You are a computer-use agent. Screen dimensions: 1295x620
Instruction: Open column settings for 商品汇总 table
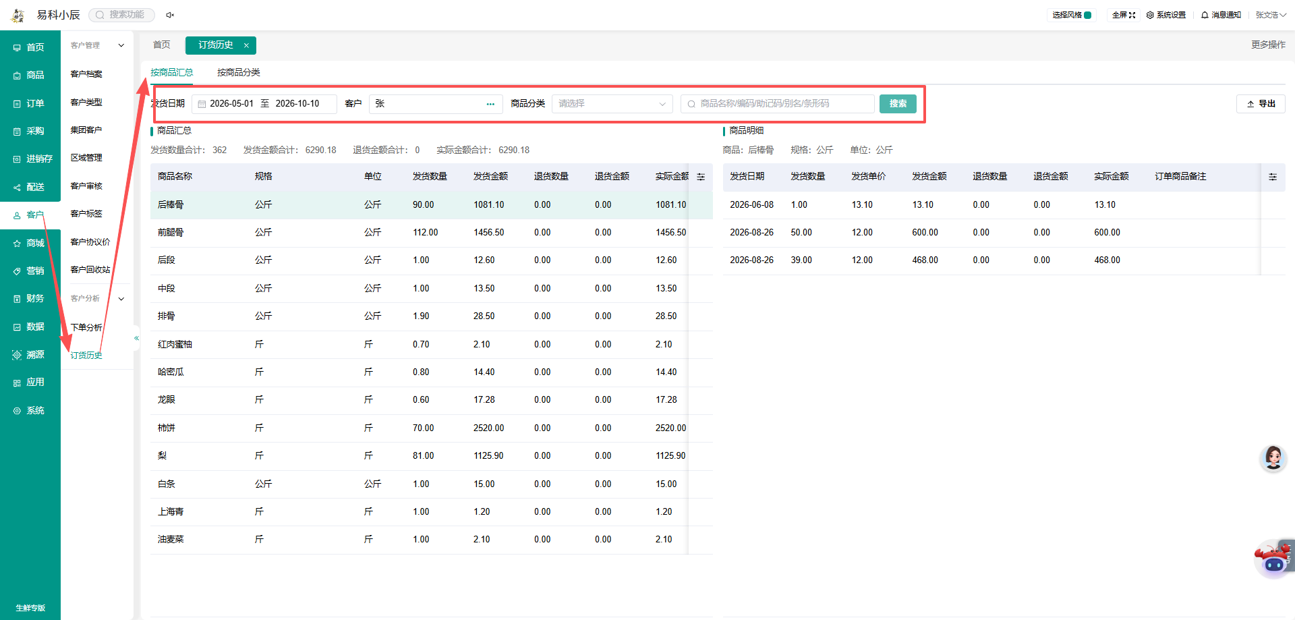tap(701, 177)
